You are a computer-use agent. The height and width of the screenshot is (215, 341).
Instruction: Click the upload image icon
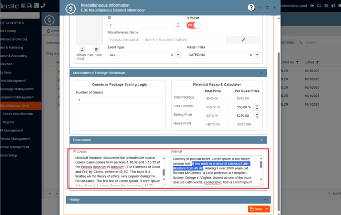tap(82, 49)
